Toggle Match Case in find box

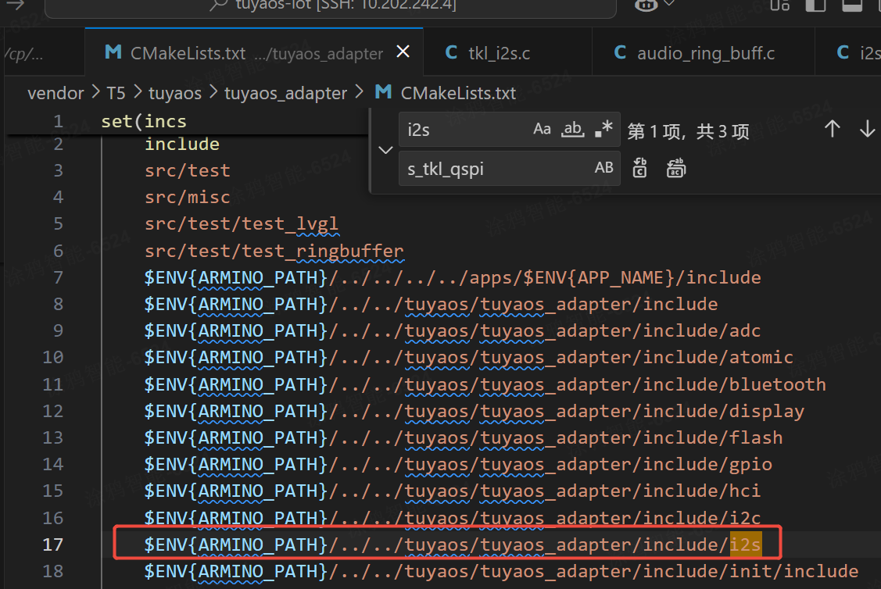542,129
